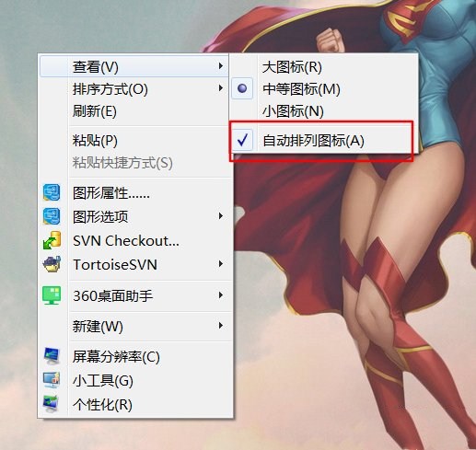Expand the 新建(W) submenu arrow

[221, 326]
